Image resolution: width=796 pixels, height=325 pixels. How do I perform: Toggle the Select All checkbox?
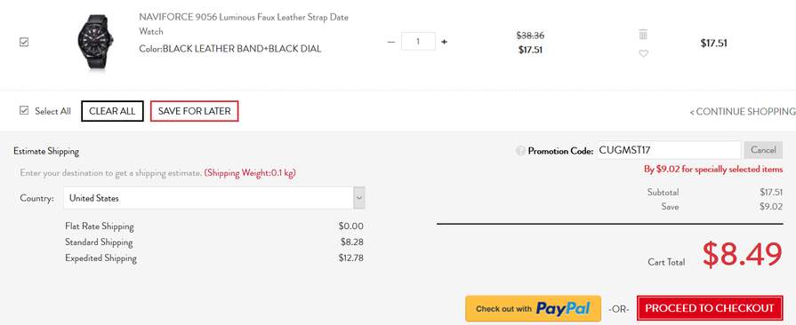tap(24, 110)
